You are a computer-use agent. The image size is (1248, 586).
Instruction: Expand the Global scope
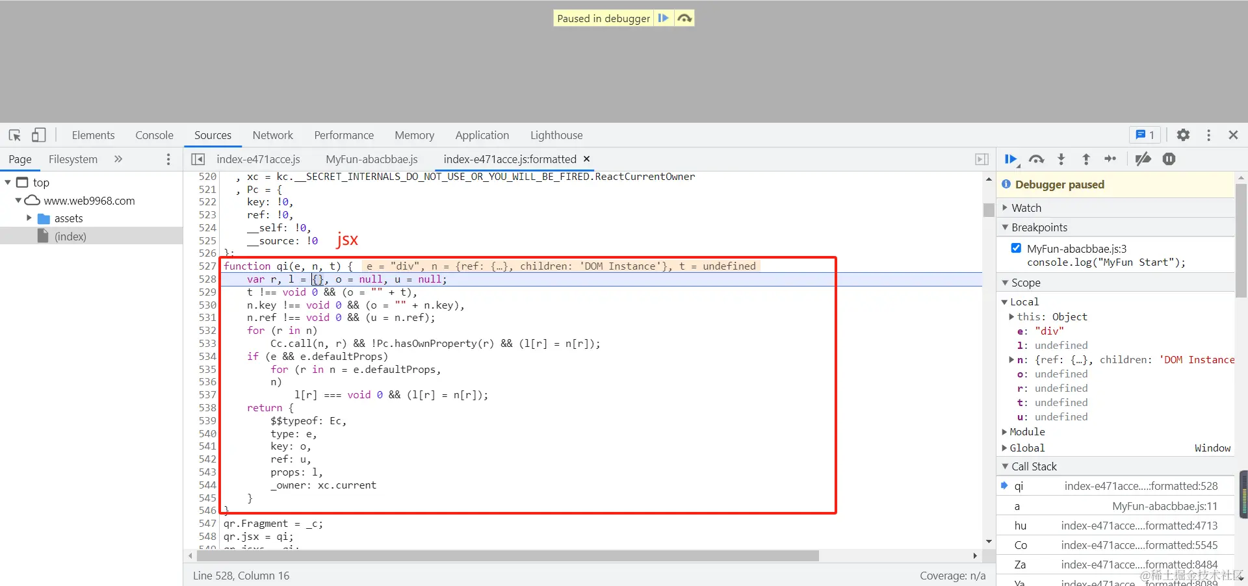click(1004, 448)
